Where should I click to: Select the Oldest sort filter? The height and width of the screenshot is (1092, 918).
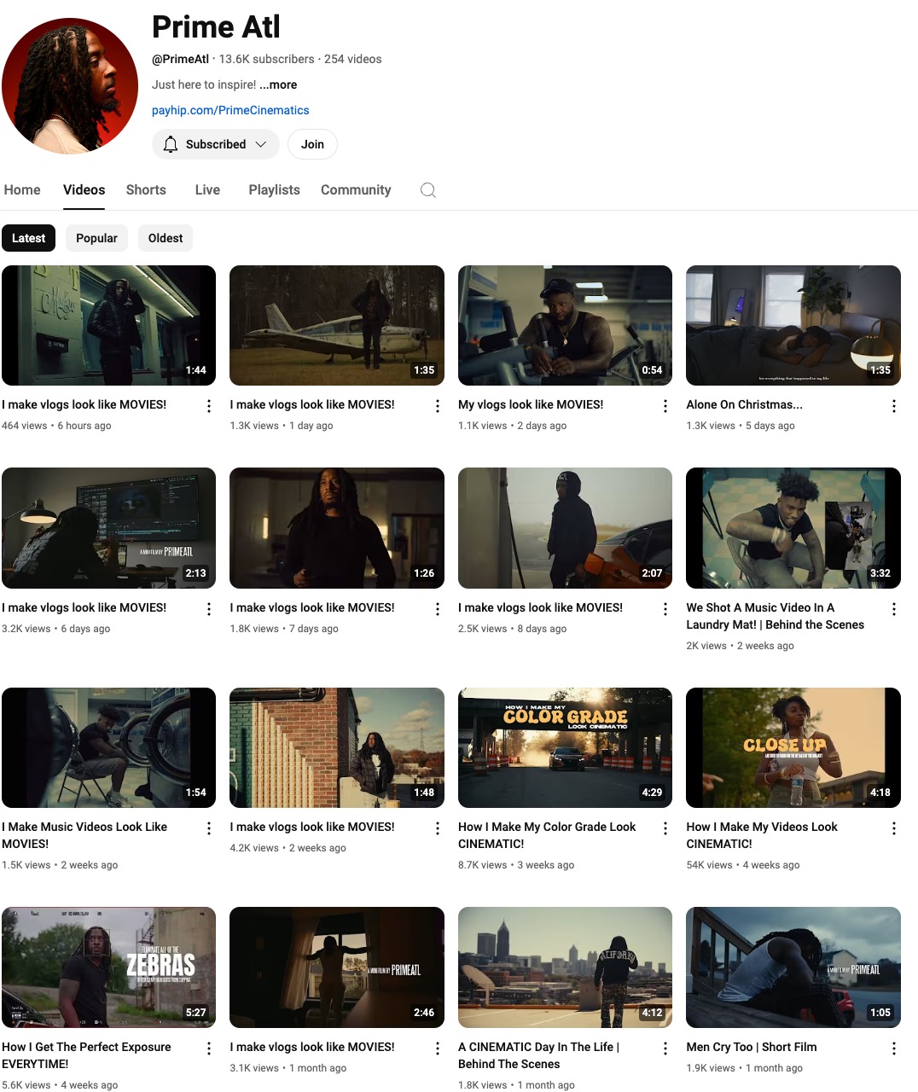[x=166, y=238]
